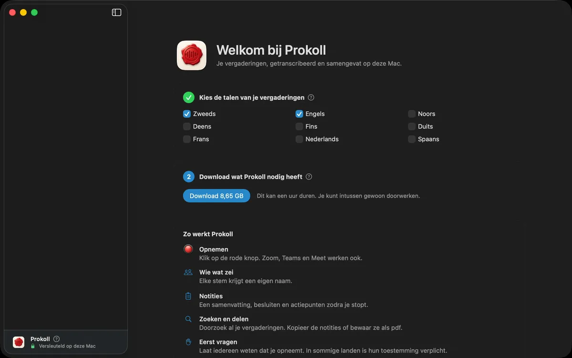Screen dimensions: 572x358
Task: Click the Versleuteld op deze Mac status text
Action: (x=67, y=346)
